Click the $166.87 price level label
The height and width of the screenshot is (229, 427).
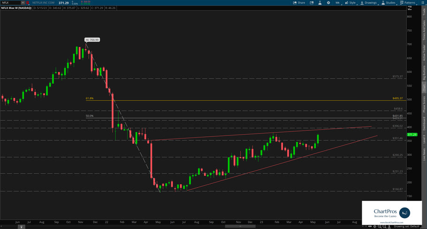(x=397, y=189)
